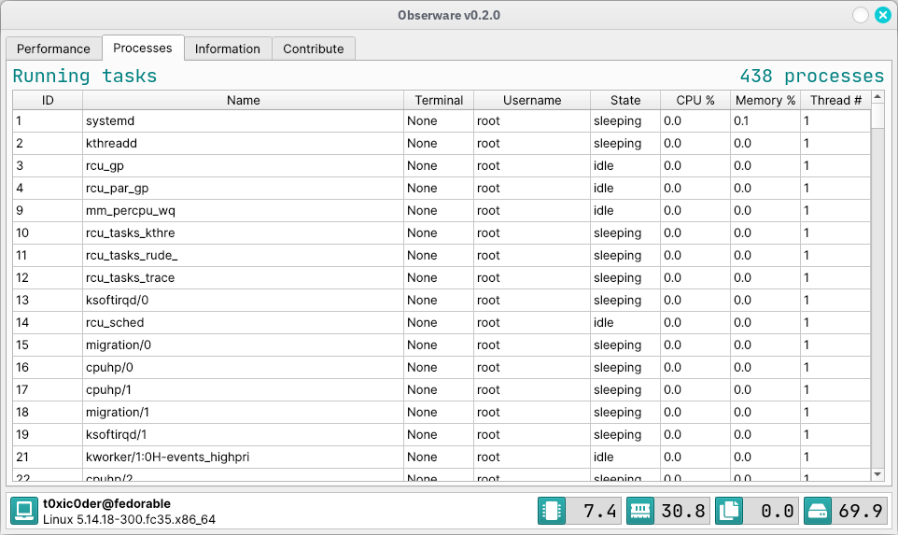
Task: Click the RAM memory usage icon
Action: click(640, 511)
